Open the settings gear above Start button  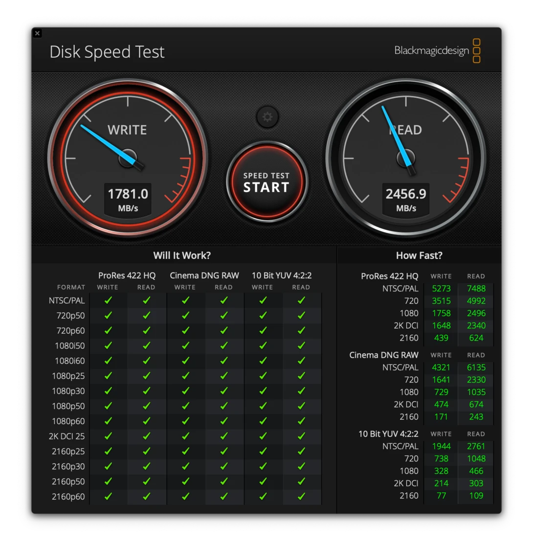(x=267, y=117)
